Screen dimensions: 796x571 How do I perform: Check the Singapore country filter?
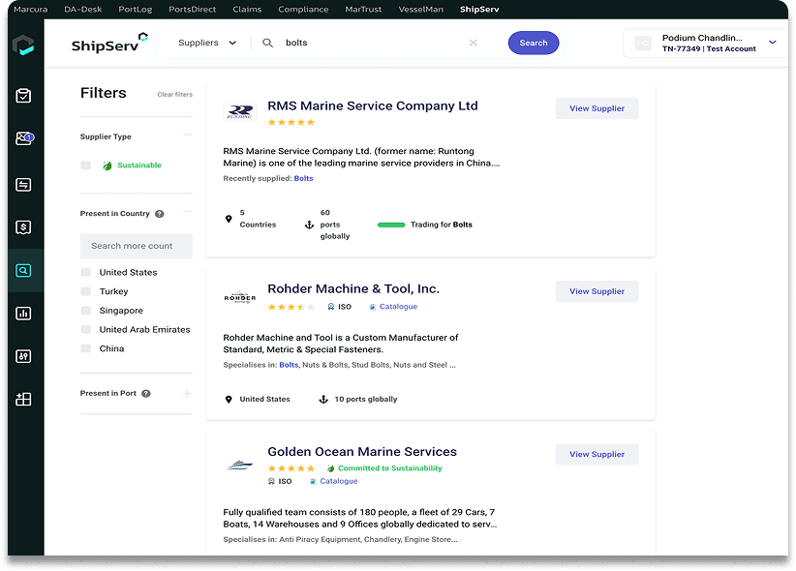click(86, 311)
